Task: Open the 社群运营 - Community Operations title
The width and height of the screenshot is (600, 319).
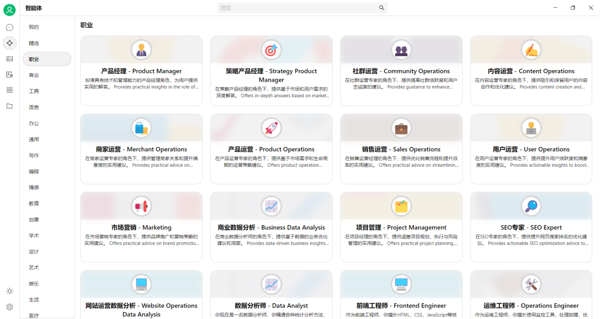Action: (x=401, y=71)
